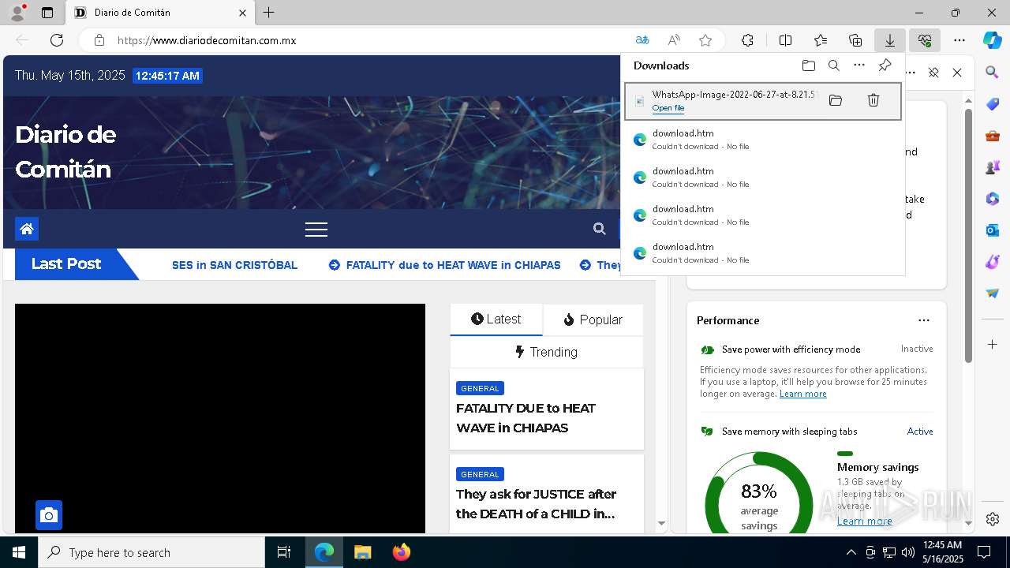Open FATALITY DUE to HEAT WAVE article
The image size is (1010, 568).
[526, 418]
